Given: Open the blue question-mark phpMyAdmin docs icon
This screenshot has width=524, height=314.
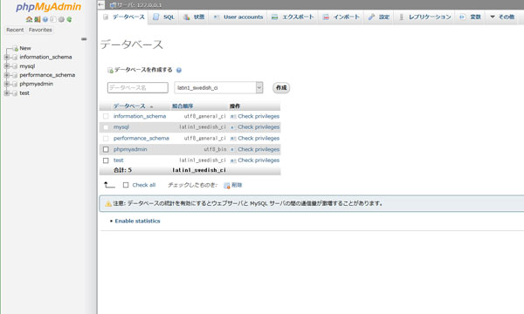Looking at the screenshot, I should tap(45, 19).
